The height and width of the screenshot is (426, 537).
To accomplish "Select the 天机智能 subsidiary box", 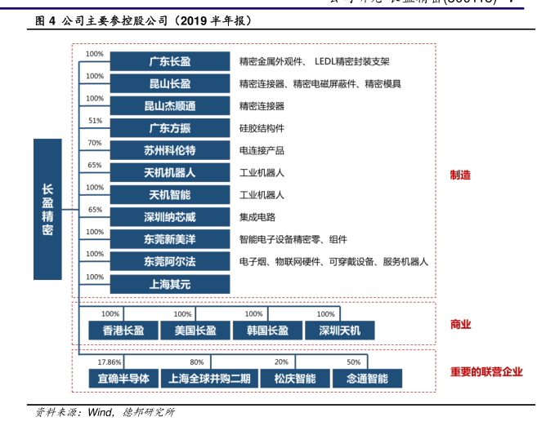I will tap(170, 195).
